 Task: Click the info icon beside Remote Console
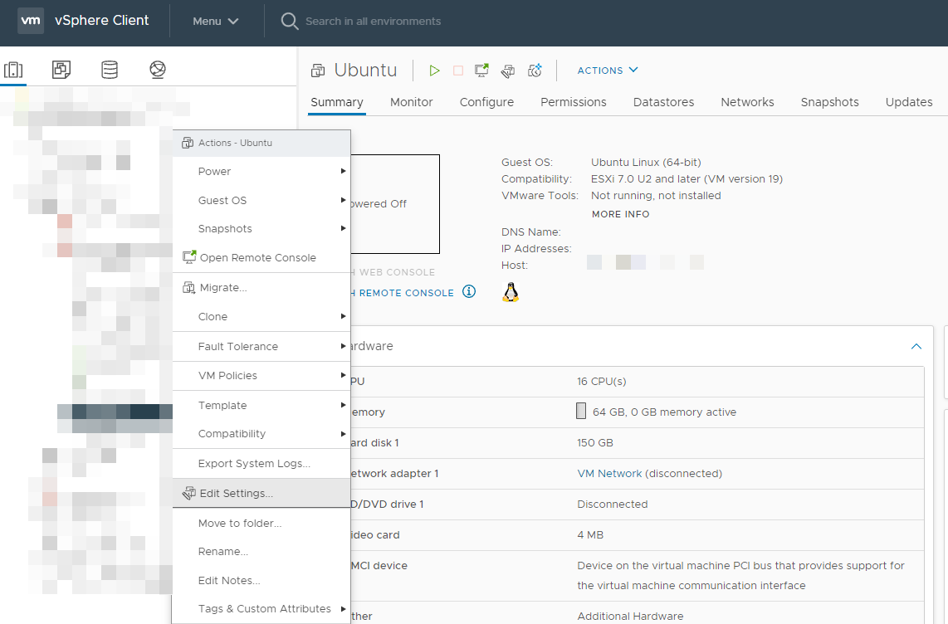[469, 292]
